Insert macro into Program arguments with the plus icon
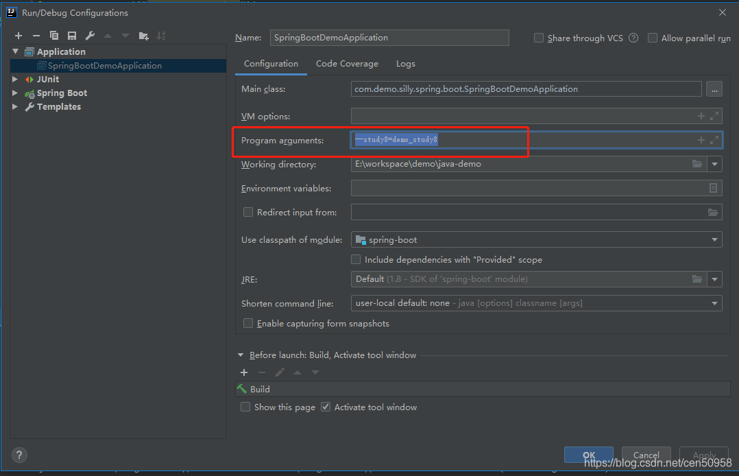This screenshot has width=739, height=476. pos(701,140)
